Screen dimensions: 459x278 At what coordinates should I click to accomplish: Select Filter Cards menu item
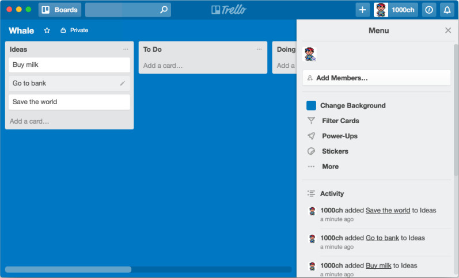(340, 120)
